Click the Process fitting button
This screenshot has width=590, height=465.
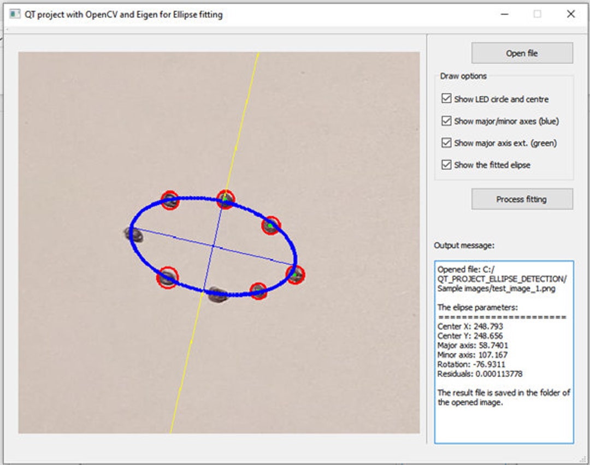click(x=521, y=199)
